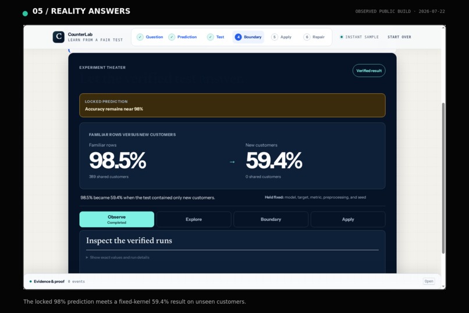Open step 6 Repair in header

(x=314, y=37)
